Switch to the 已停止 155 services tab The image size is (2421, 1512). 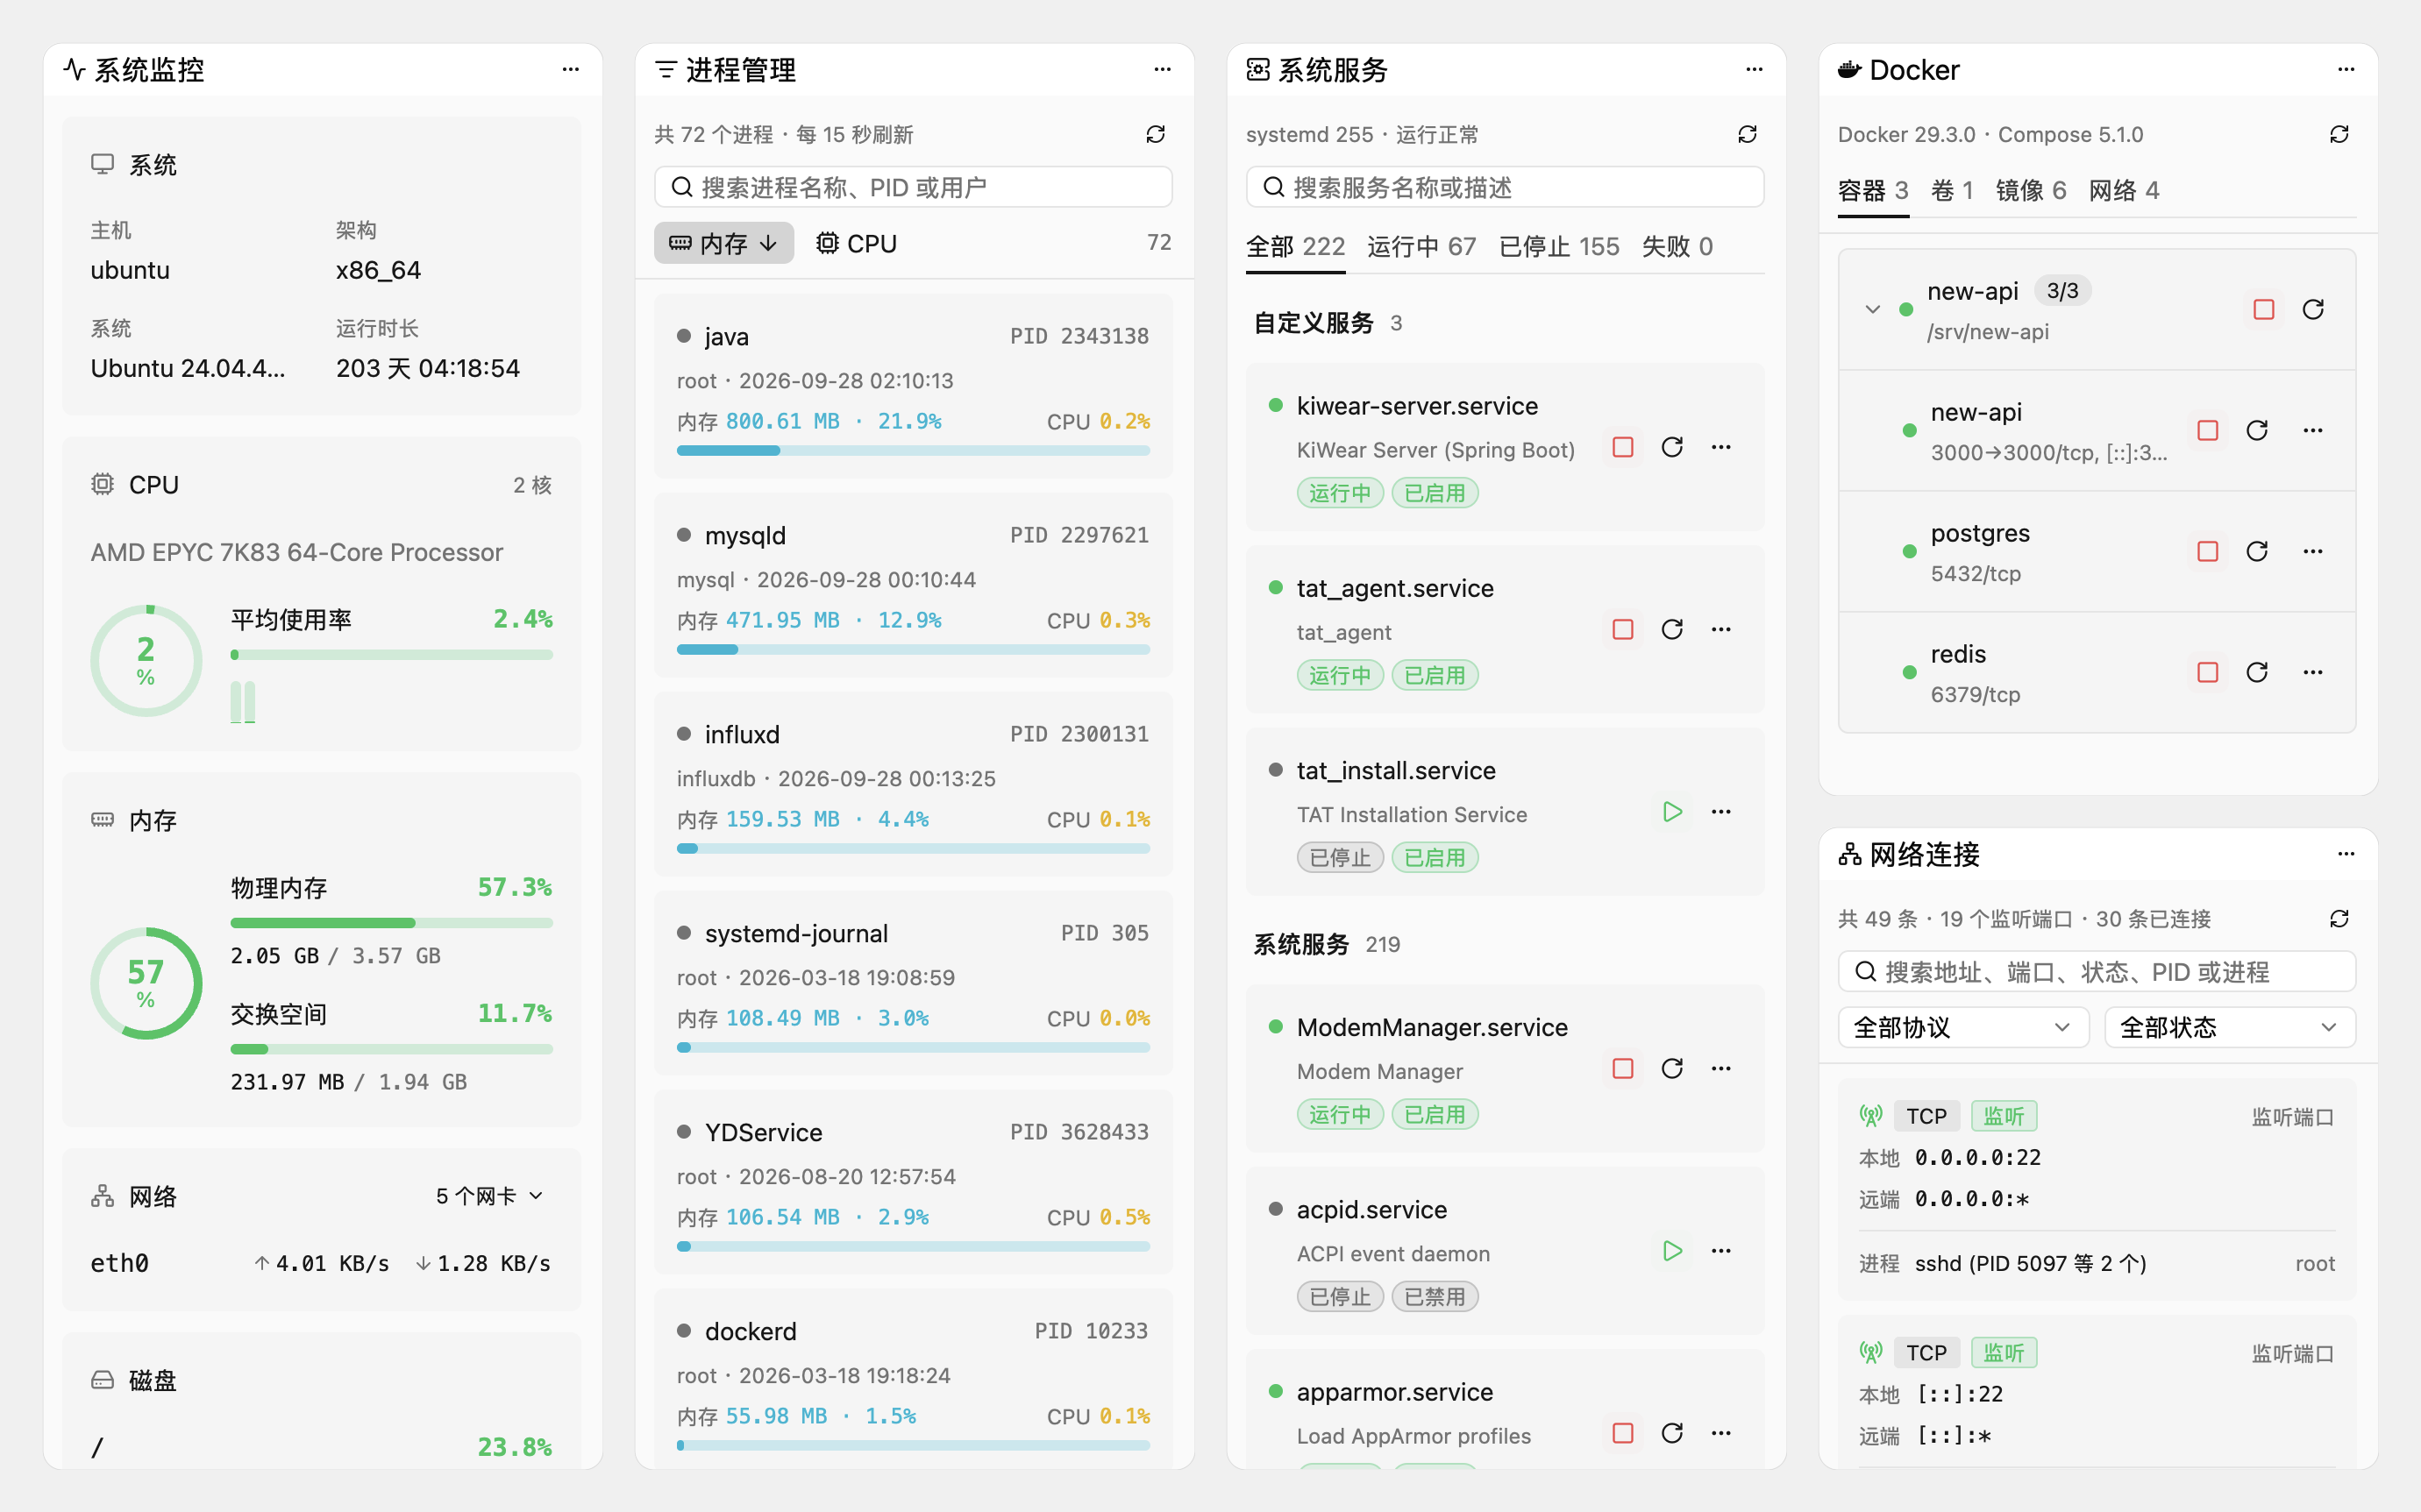(1559, 247)
